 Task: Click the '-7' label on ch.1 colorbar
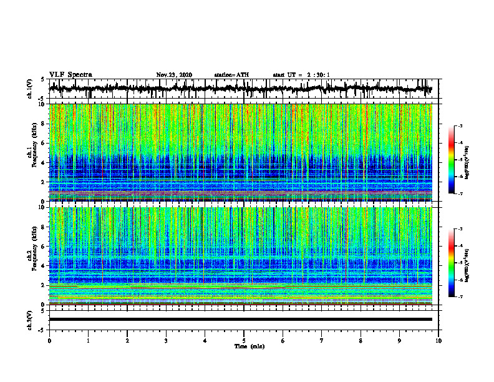click(x=460, y=193)
